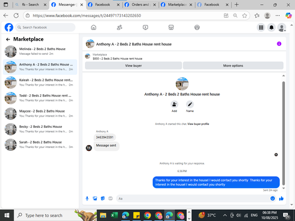Click the Add people icon
The image size is (295, 221).
coord(174,104)
